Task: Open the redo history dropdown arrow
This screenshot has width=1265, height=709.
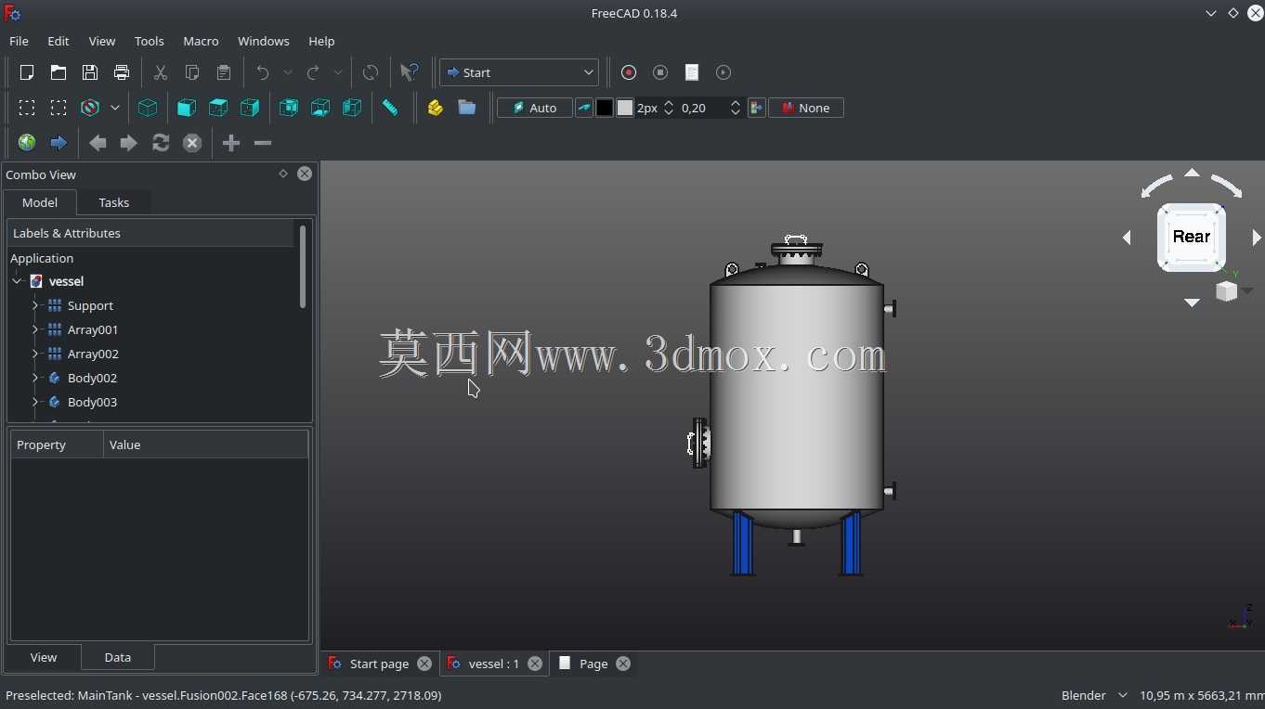Action: (x=338, y=72)
